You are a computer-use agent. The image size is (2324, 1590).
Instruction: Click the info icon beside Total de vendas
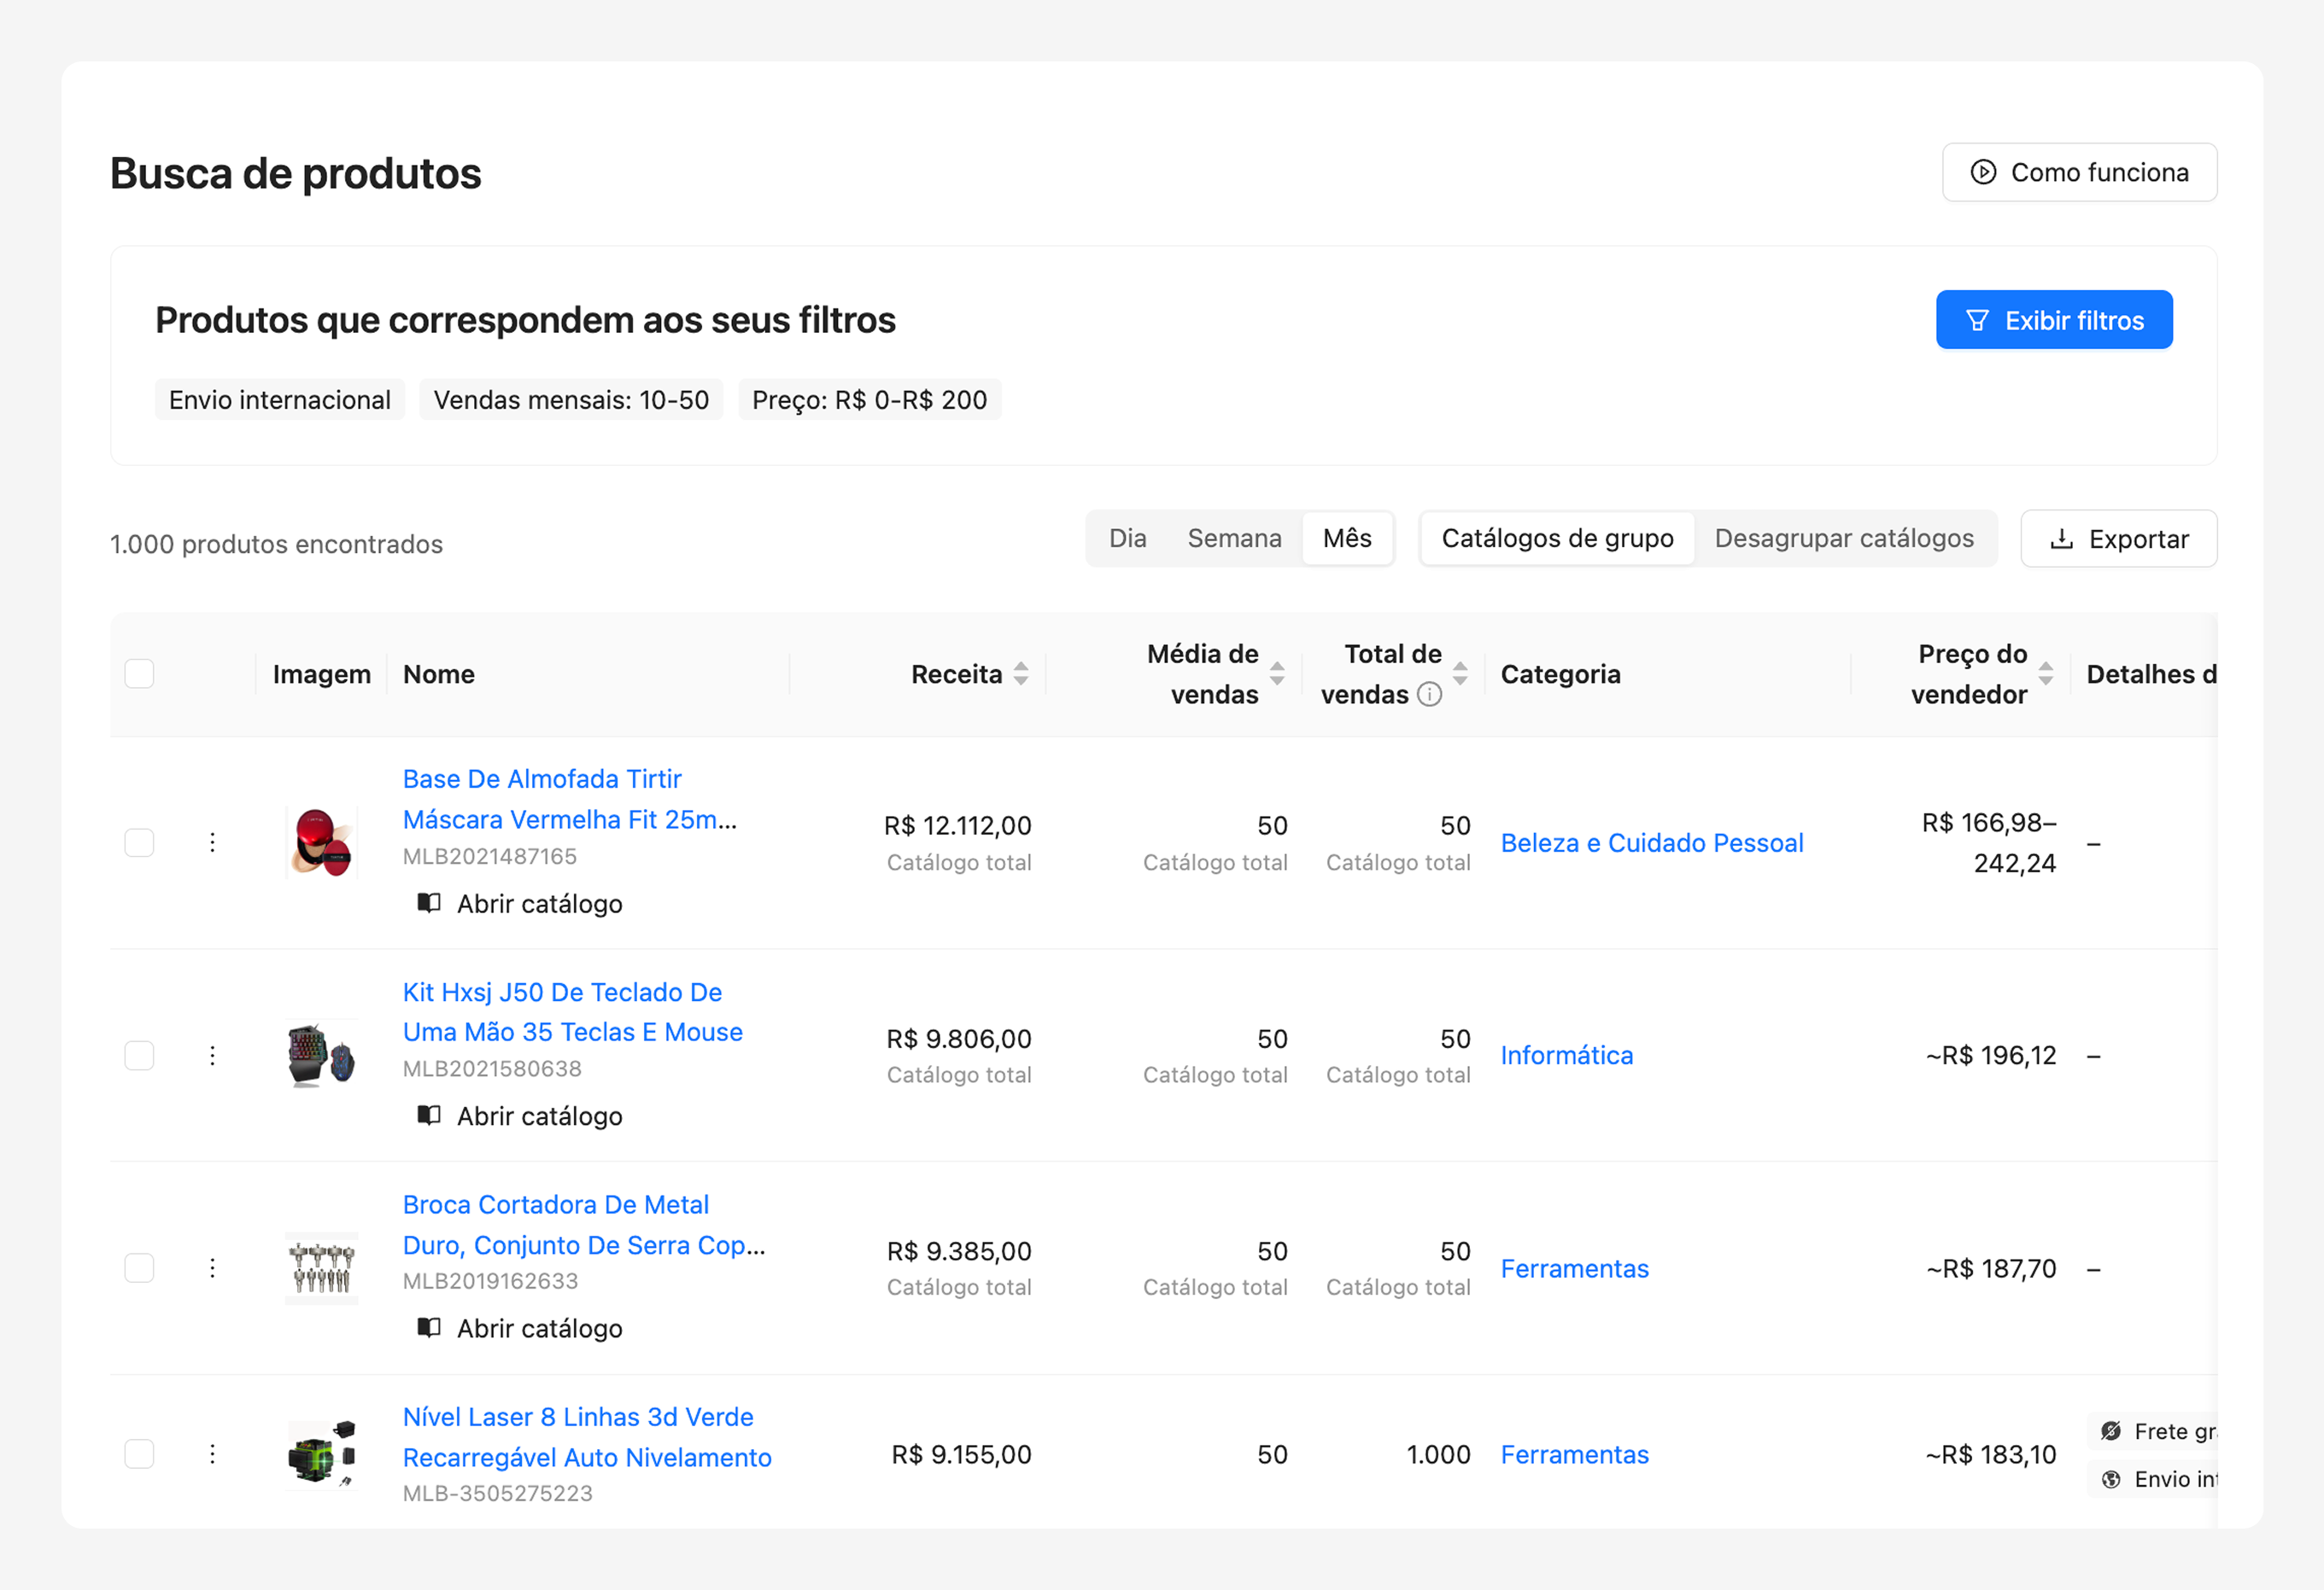coord(1430,695)
